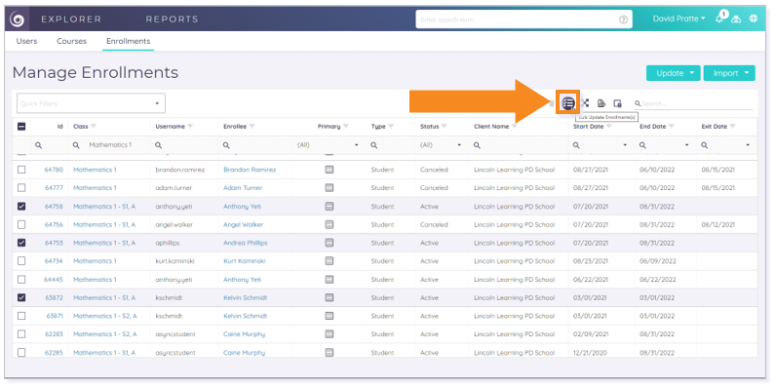The height and width of the screenshot is (388, 775).
Task: Expand the Update button dropdown
Action: click(x=692, y=73)
